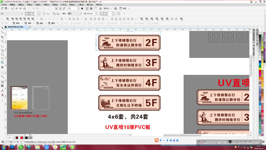Open the 编辑(E) menu
The height and width of the screenshot is (150, 266).
click(12, 5)
